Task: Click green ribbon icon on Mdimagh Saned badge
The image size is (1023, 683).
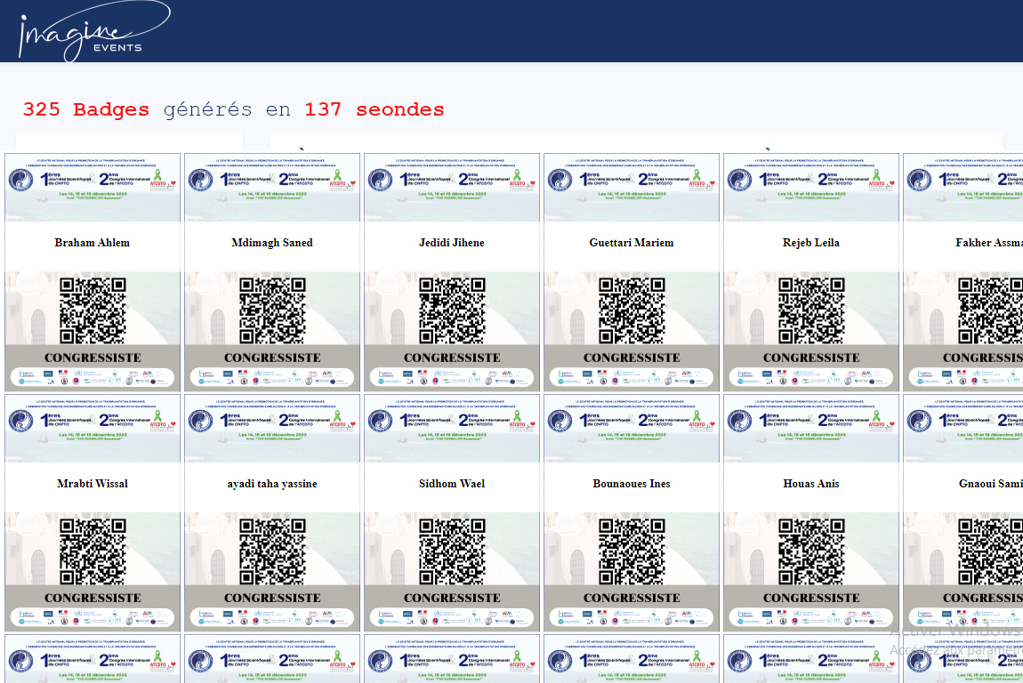Action: pyautogui.click(x=337, y=175)
